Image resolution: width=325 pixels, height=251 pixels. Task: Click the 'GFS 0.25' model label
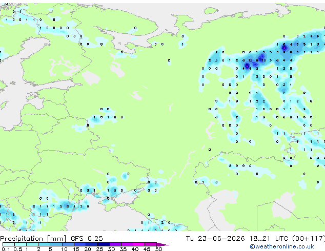(87, 239)
